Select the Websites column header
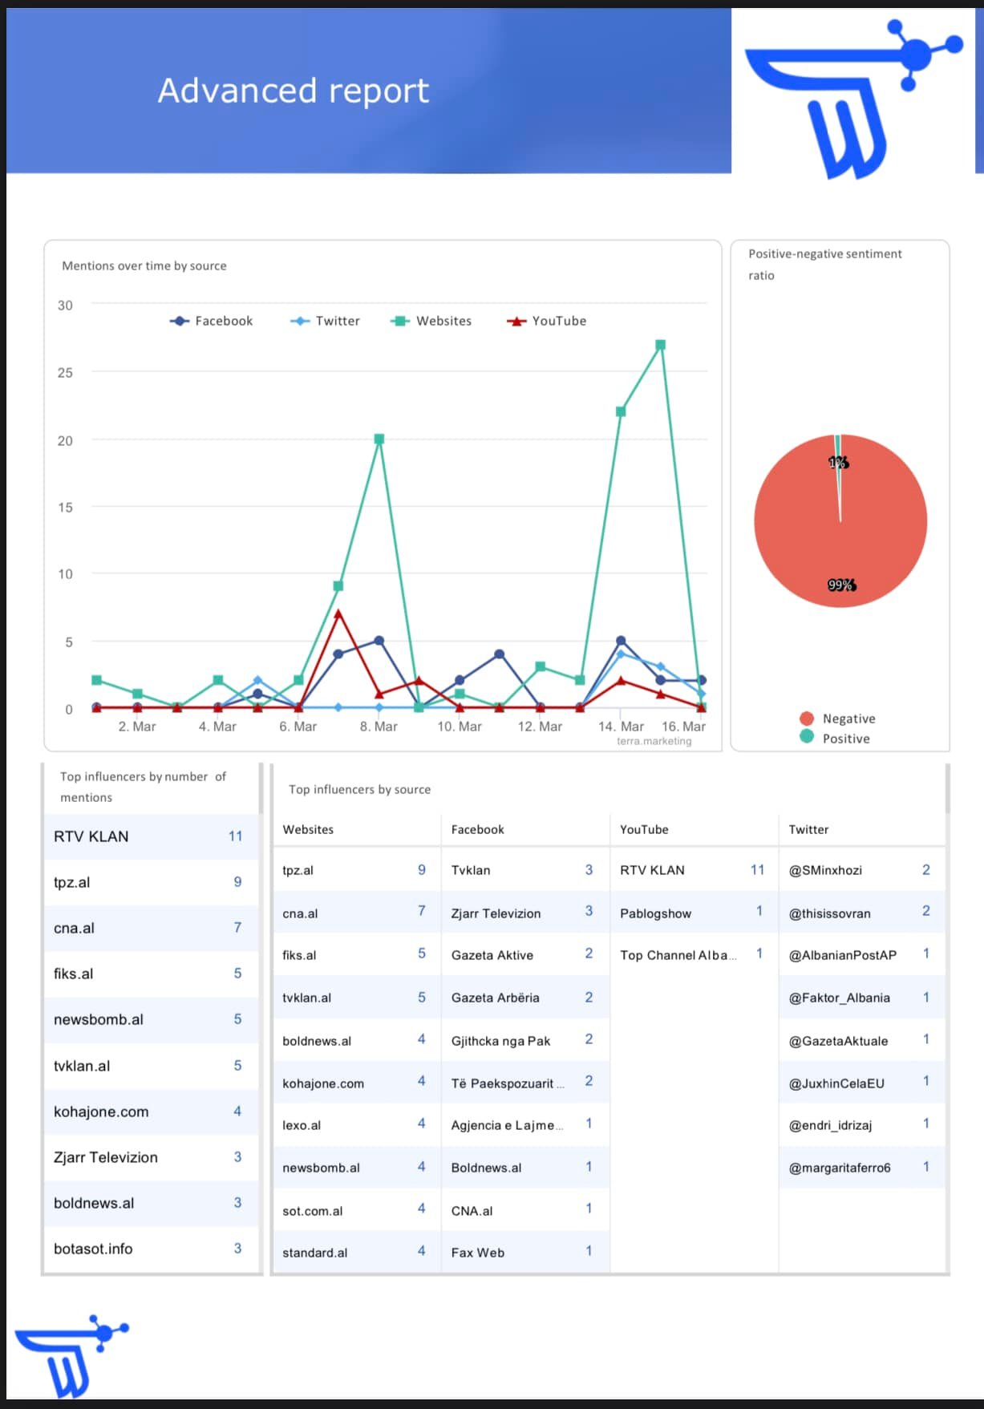The image size is (984, 1409). coord(308,829)
